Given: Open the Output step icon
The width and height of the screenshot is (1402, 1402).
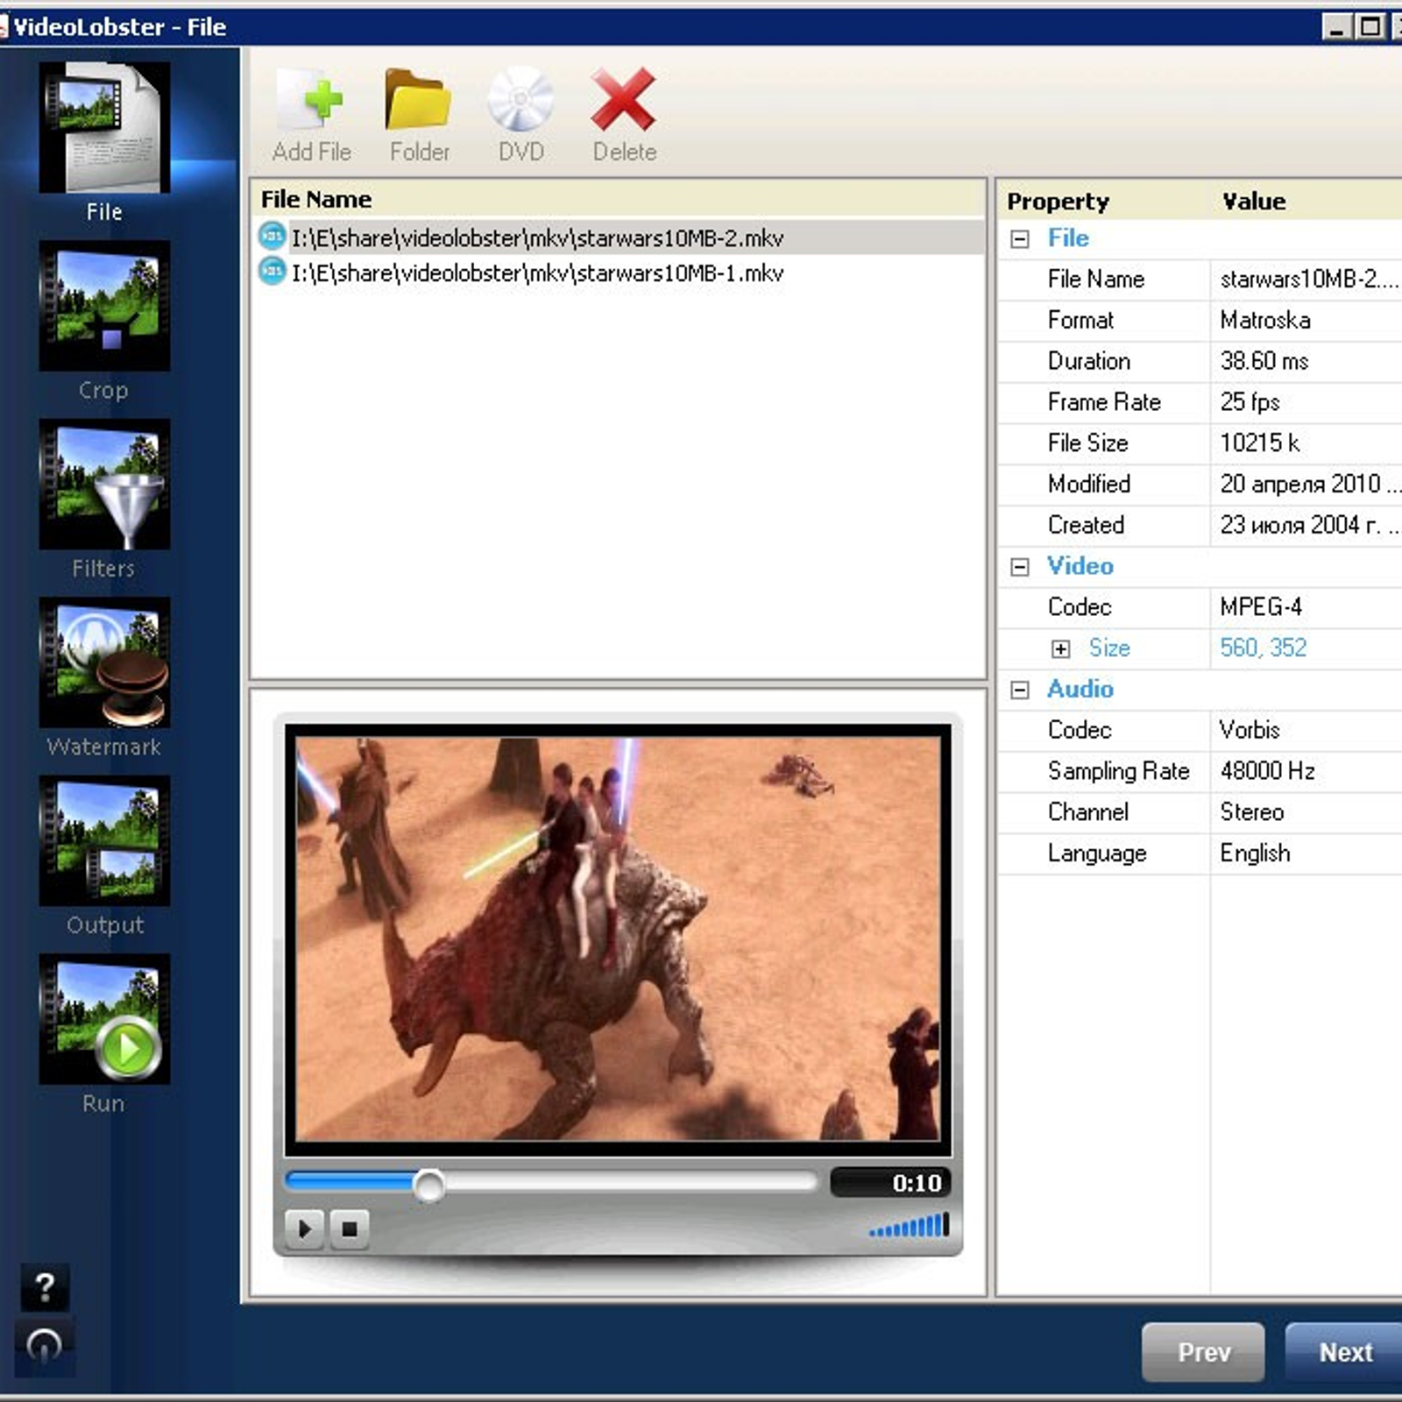Looking at the screenshot, I should (x=104, y=840).
